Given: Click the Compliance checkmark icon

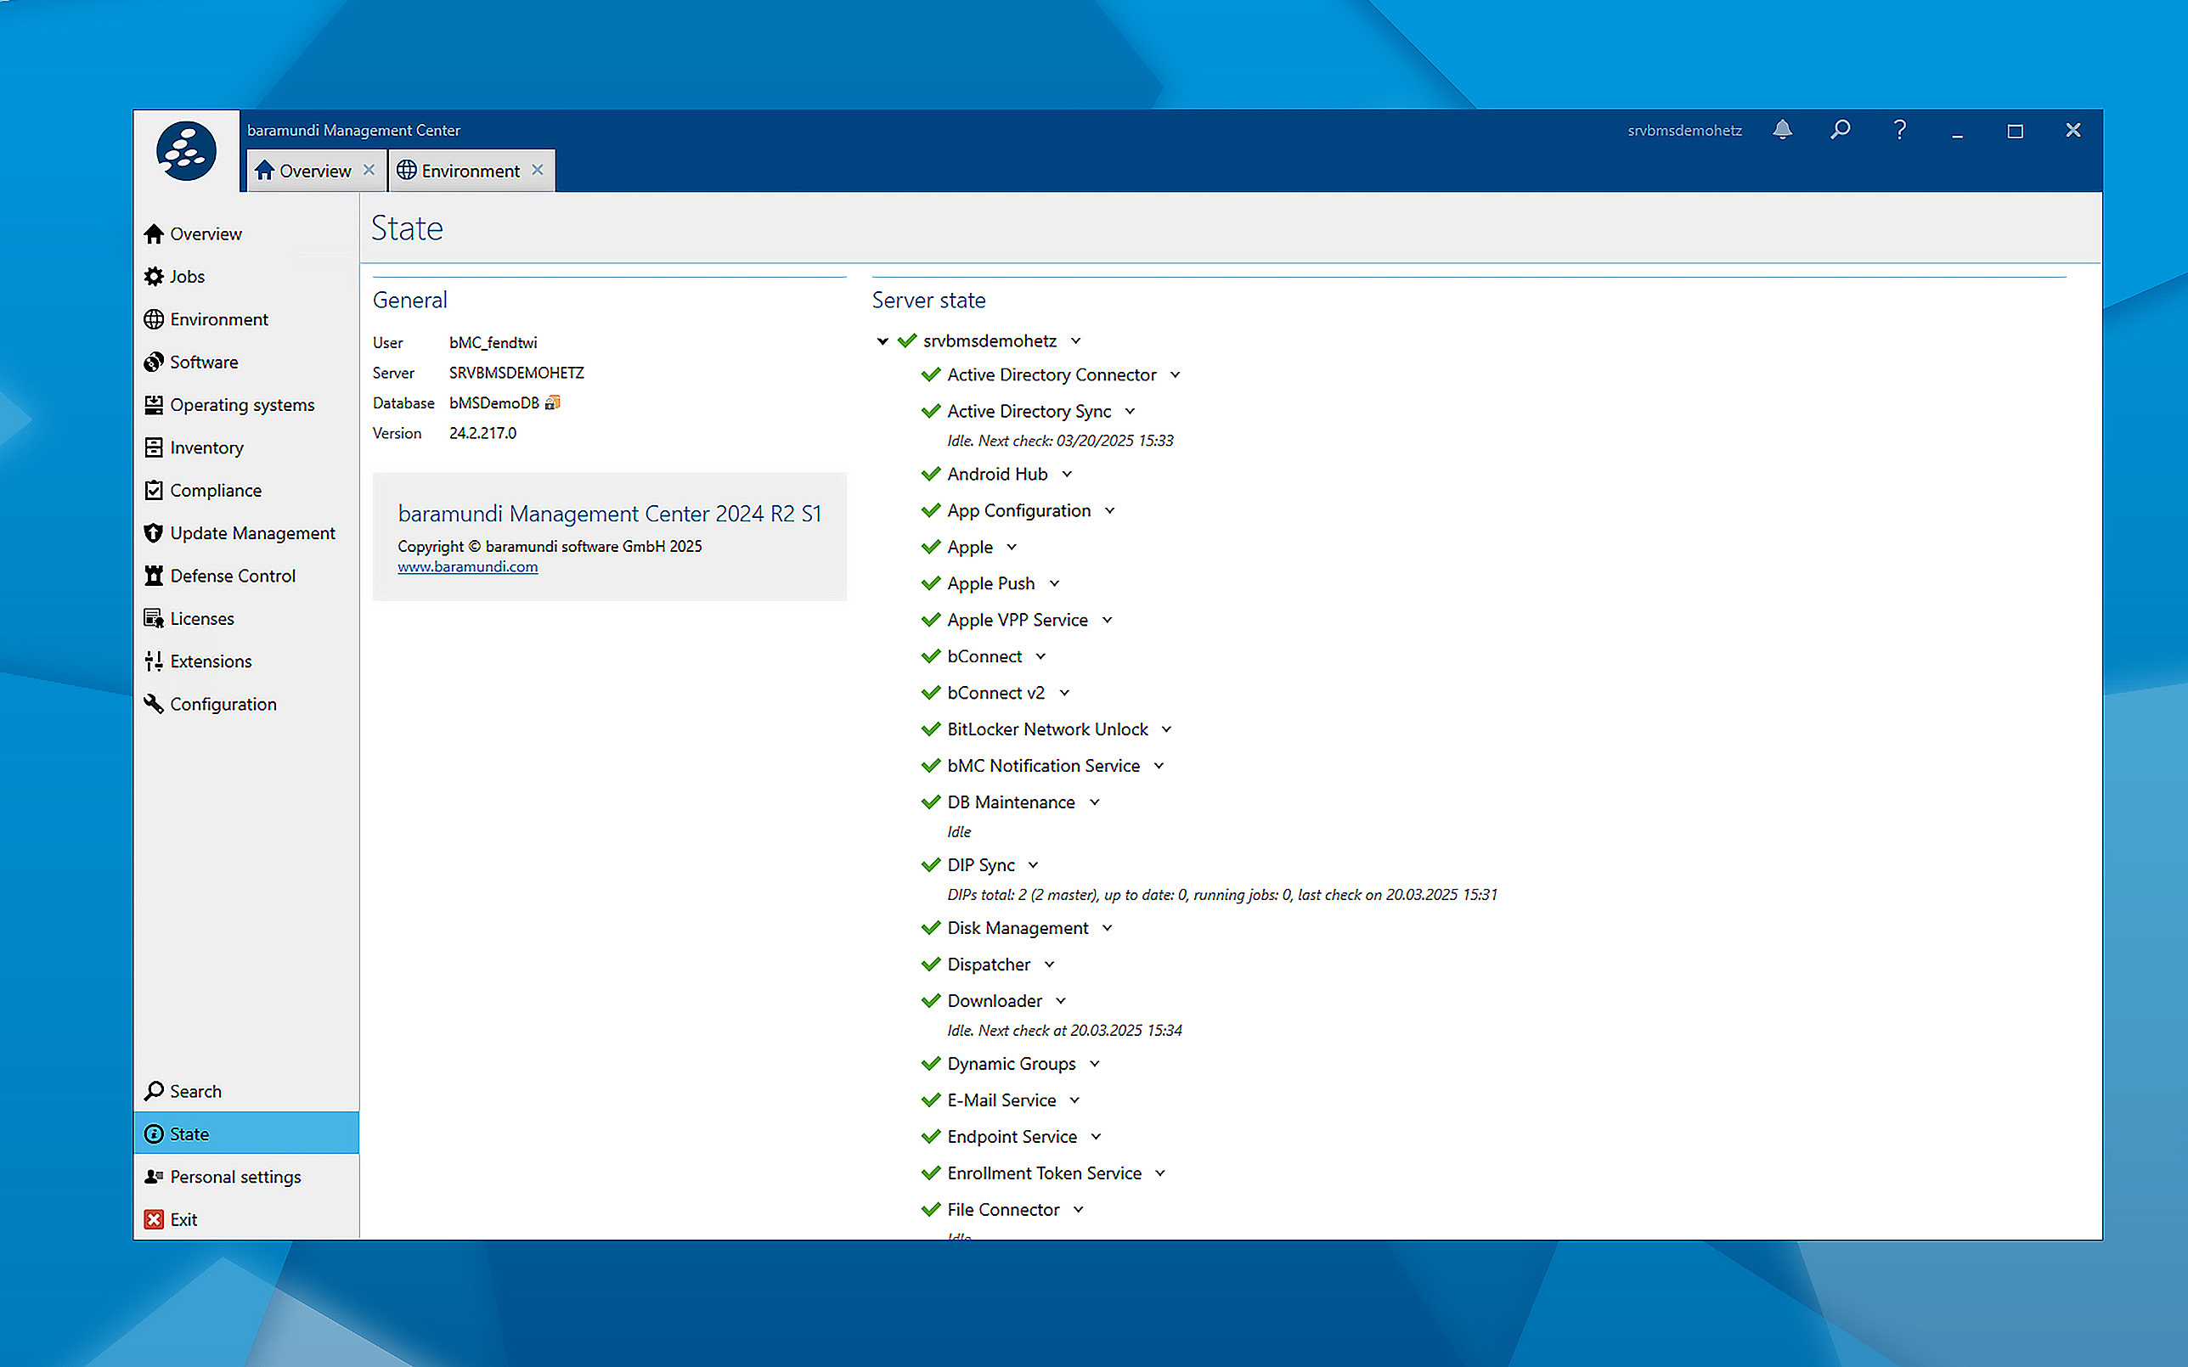Looking at the screenshot, I should pos(154,490).
